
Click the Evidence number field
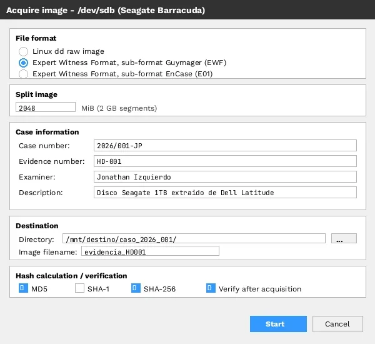[x=225, y=161]
